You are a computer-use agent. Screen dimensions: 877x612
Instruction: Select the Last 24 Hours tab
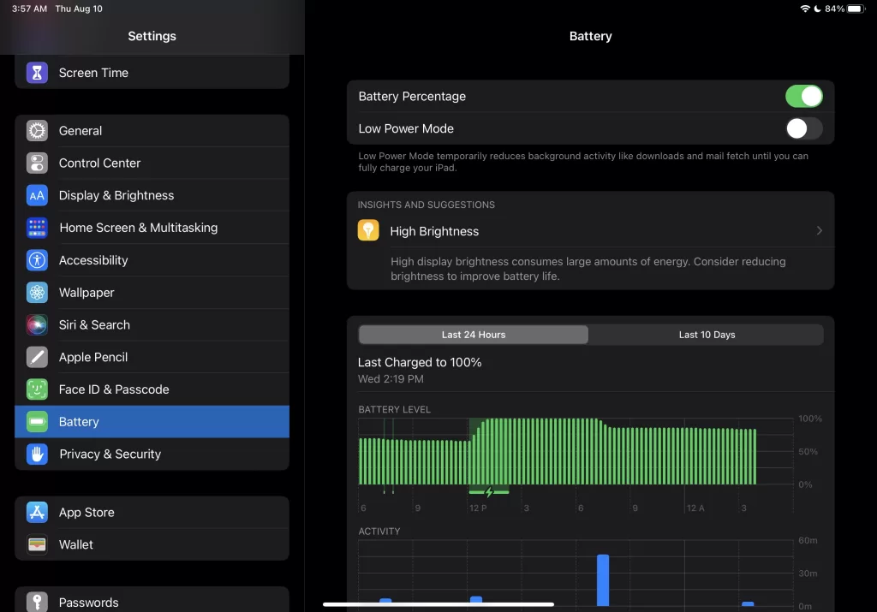473,335
